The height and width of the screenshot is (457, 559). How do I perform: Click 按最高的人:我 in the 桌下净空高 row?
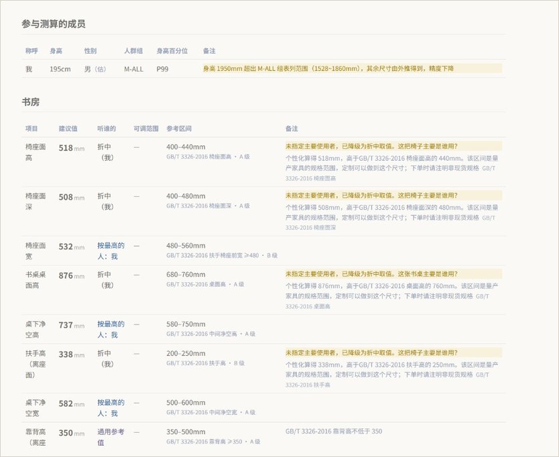click(111, 330)
